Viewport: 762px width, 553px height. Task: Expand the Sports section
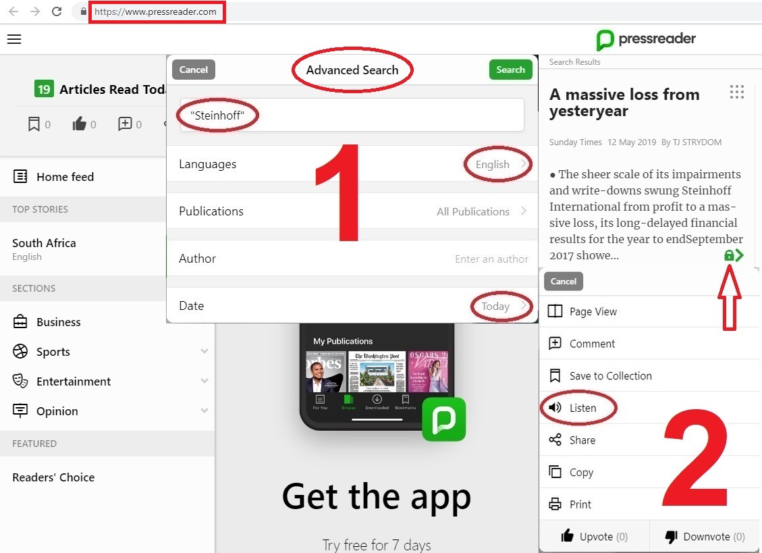205,351
